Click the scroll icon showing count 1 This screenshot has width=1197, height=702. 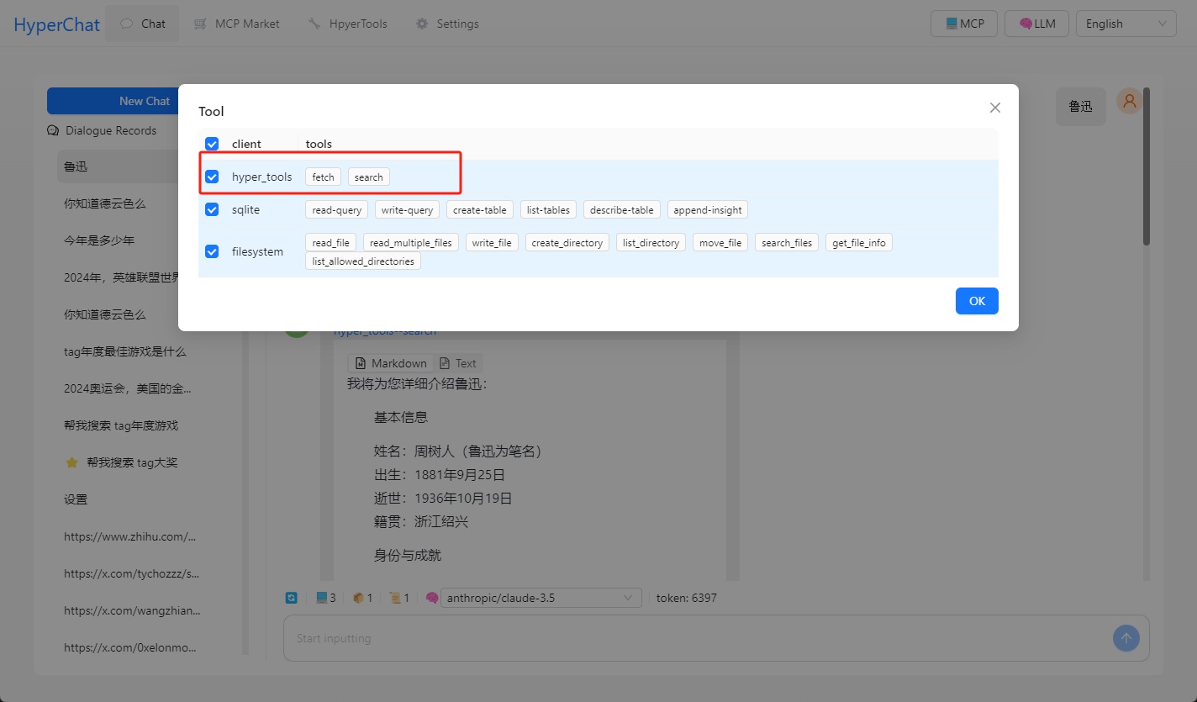click(x=394, y=598)
